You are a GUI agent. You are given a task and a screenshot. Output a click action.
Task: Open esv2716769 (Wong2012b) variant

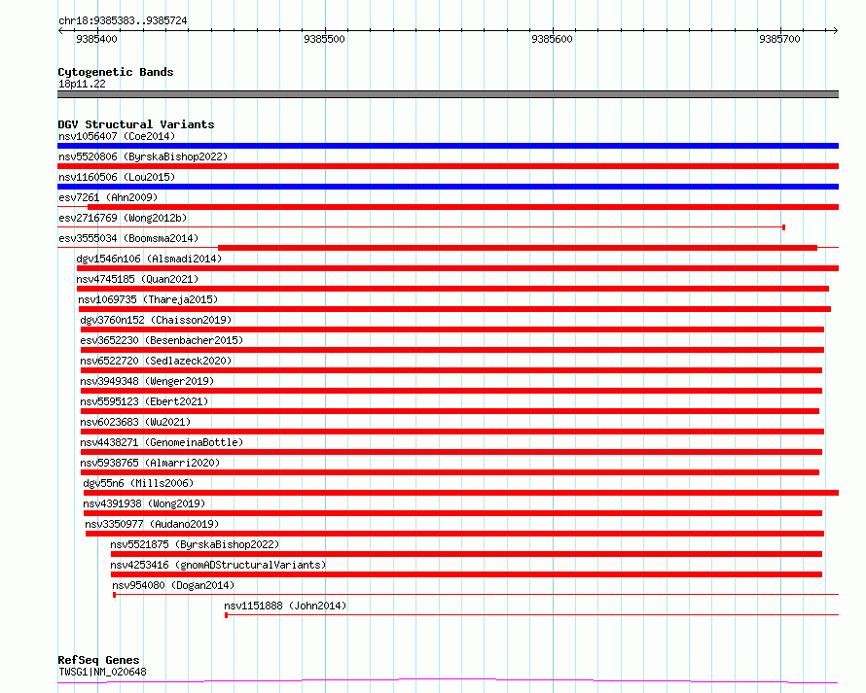[x=123, y=218]
